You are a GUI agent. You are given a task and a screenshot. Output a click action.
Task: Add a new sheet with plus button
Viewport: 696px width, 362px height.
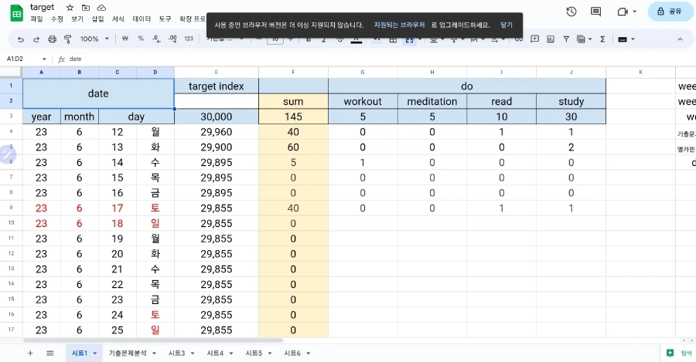tap(30, 354)
